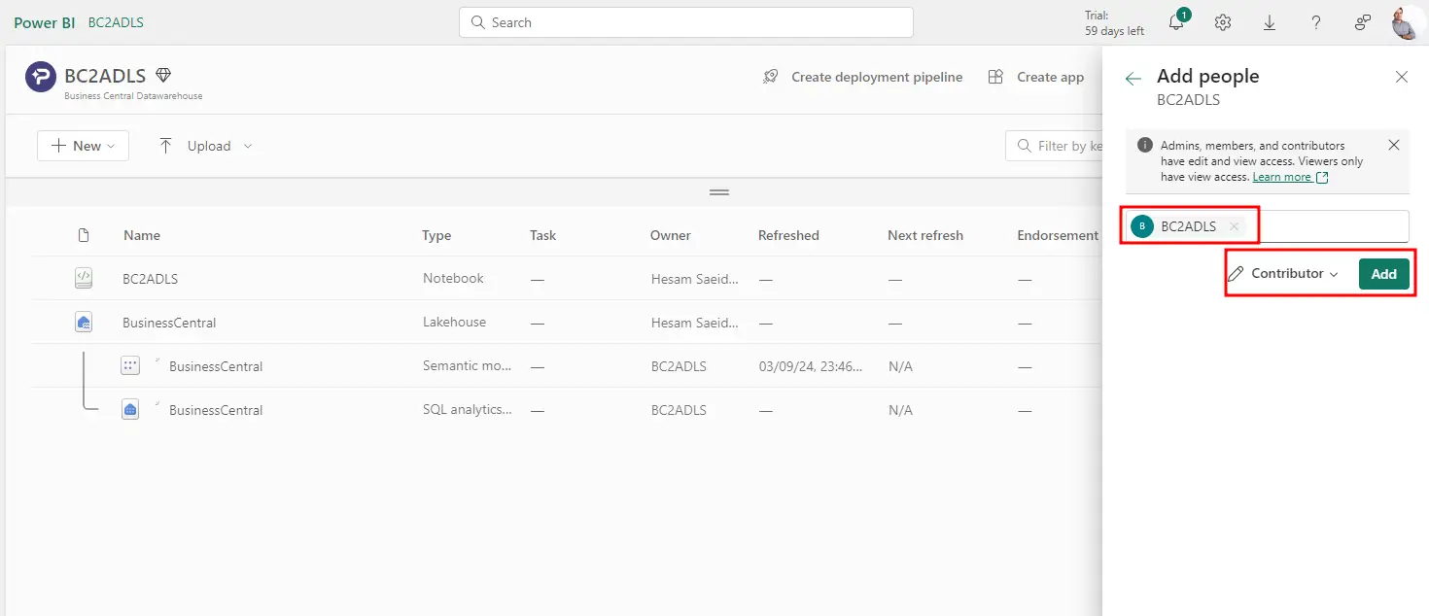Go back with the Add people arrow
1429x616 pixels.
tap(1133, 78)
